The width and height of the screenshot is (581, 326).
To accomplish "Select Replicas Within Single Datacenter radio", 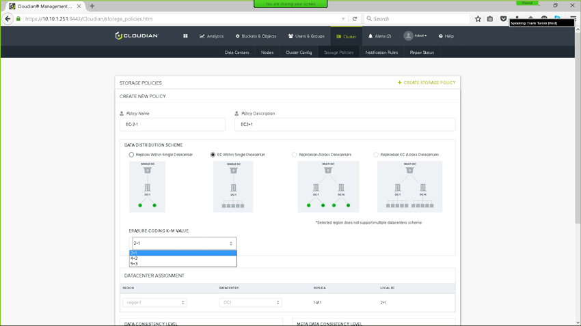I will [x=131, y=155].
